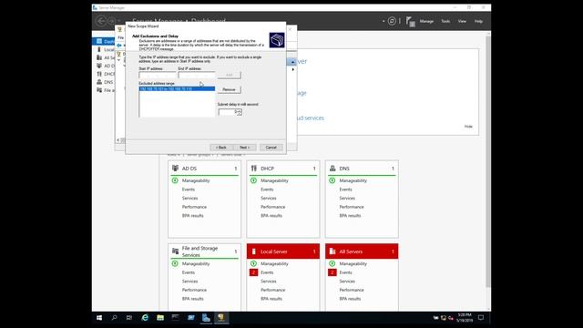Open File Explorer from the taskbar

(x=160, y=318)
